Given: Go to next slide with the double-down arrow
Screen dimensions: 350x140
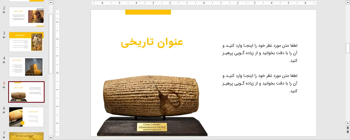Looking at the screenshot, I should 348,132.
